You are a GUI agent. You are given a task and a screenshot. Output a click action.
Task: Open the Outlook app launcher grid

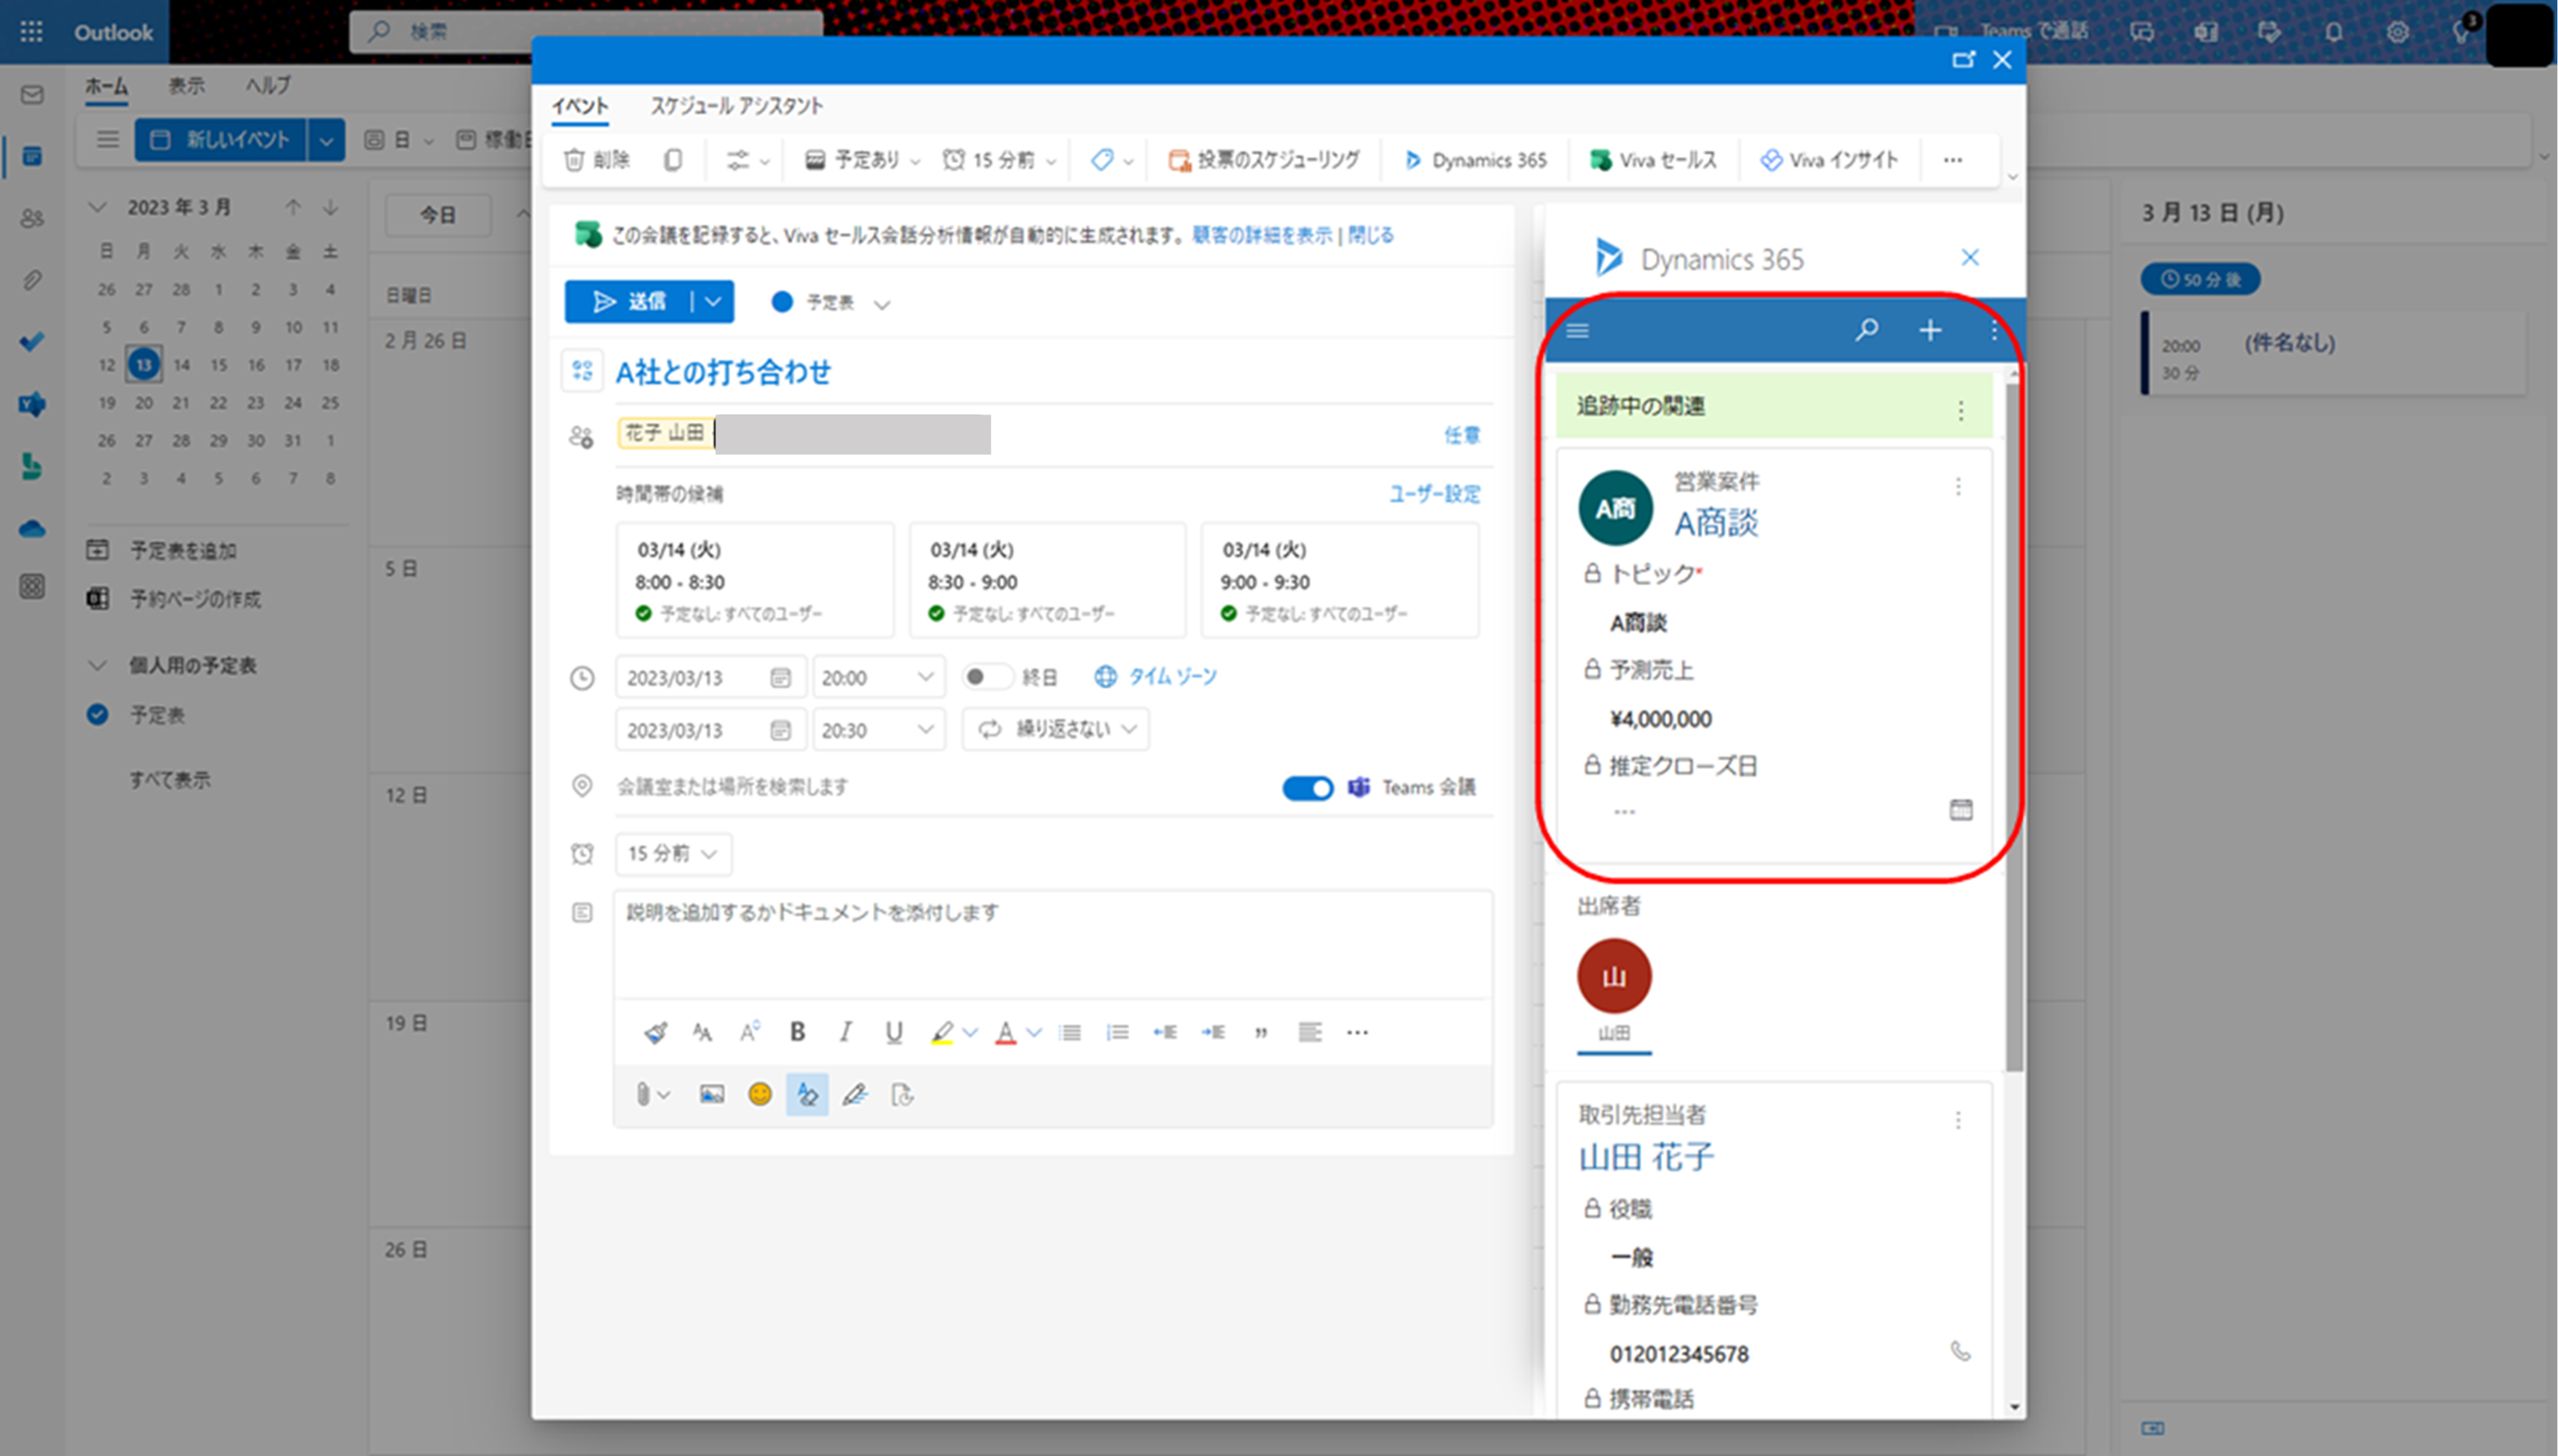31,32
